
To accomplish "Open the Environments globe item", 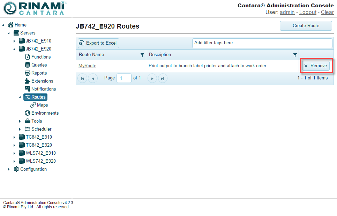I will point(45,113).
